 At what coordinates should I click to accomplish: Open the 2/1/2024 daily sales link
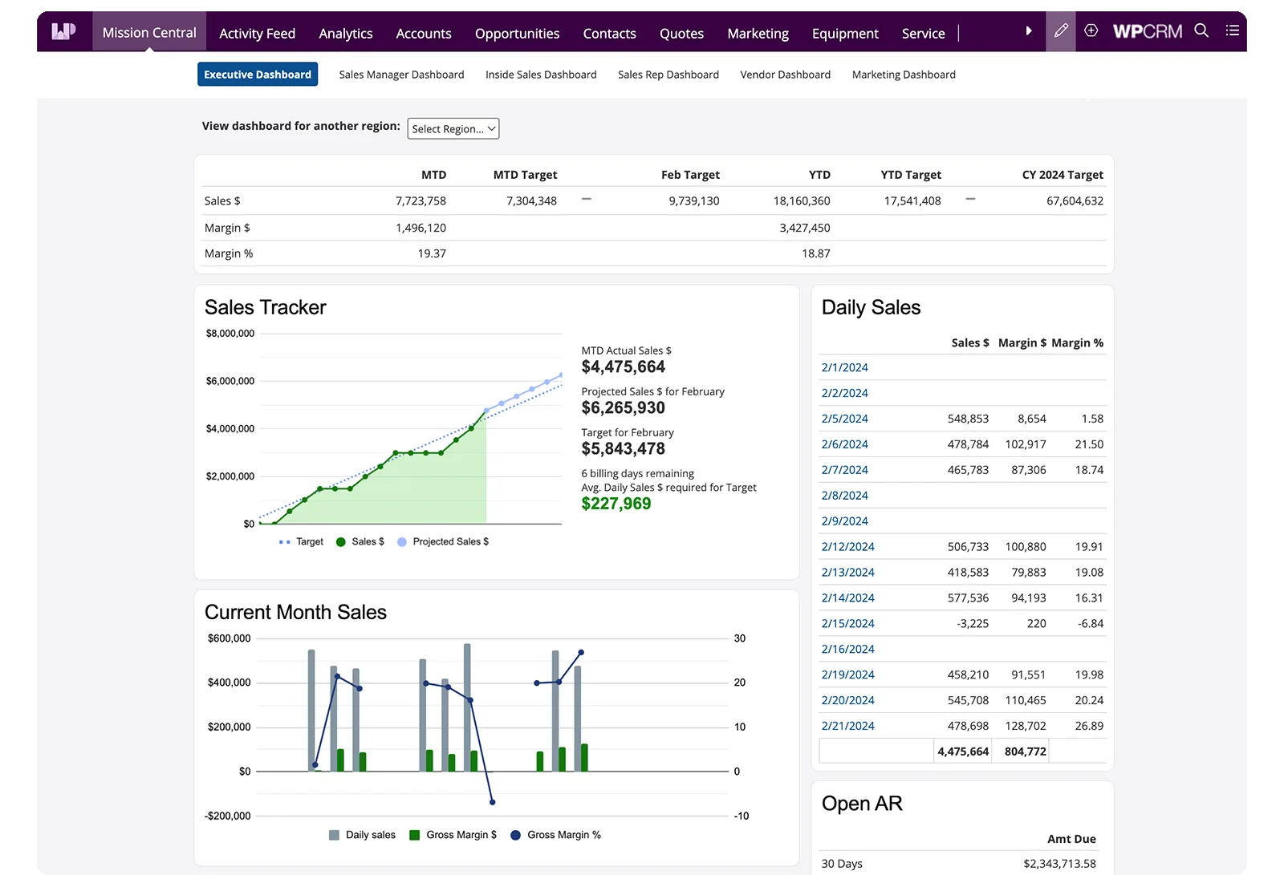[845, 367]
